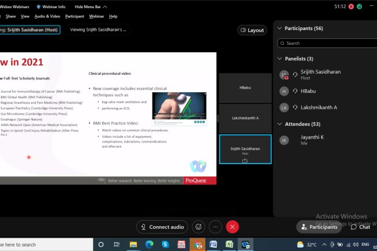This screenshot has width=377, height=251.
Task: Click Connect audio button
Action: [162, 227]
